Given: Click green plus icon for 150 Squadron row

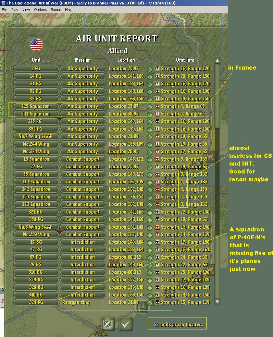Looking at the screenshot, I should pos(150,197).
